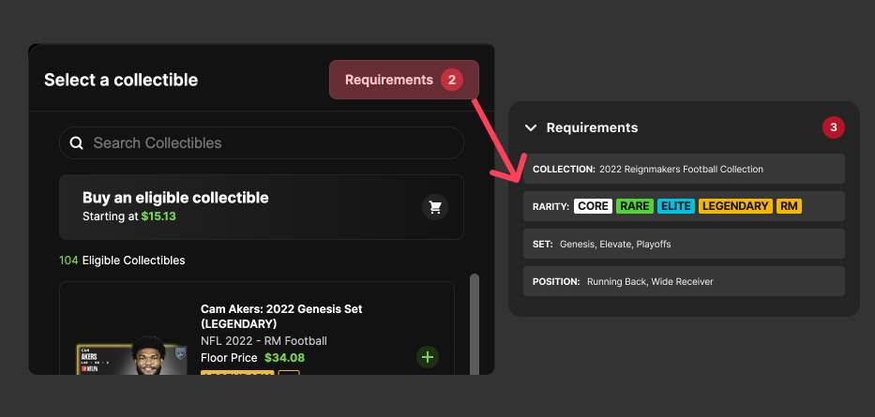Click the Cam Akers card thumbnail
The image size is (875, 417).
(x=131, y=355)
